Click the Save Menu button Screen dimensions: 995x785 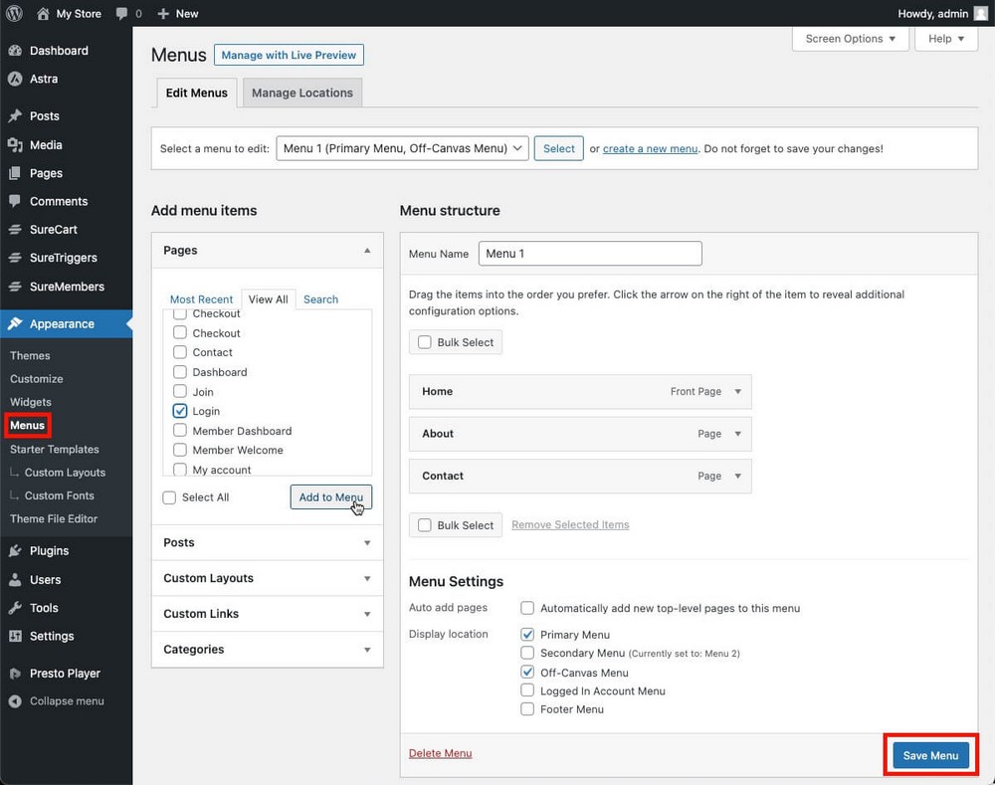point(930,755)
